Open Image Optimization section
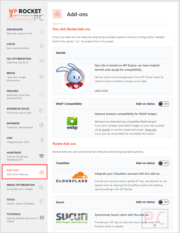This screenshot has height=233, width=180. 25,187
